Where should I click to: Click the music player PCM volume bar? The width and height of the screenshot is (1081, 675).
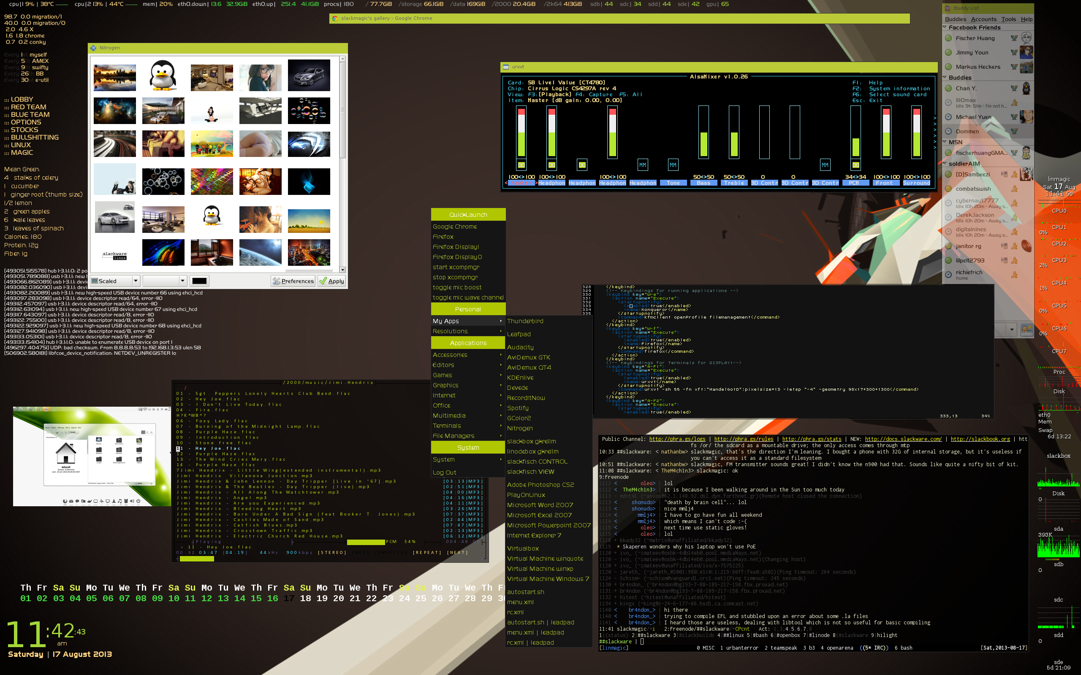tap(366, 542)
